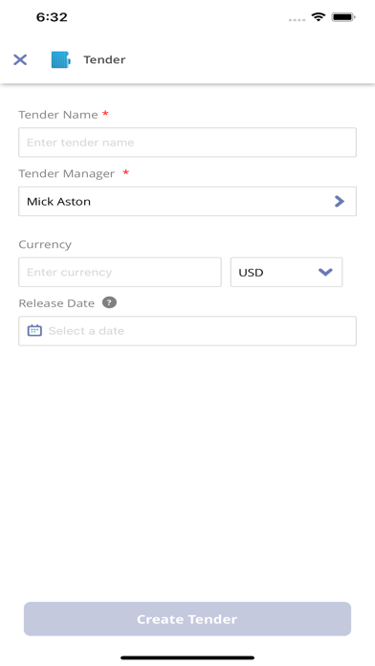
Task: Expand the USD currency dropdown arrow
Action: pos(325,272)
